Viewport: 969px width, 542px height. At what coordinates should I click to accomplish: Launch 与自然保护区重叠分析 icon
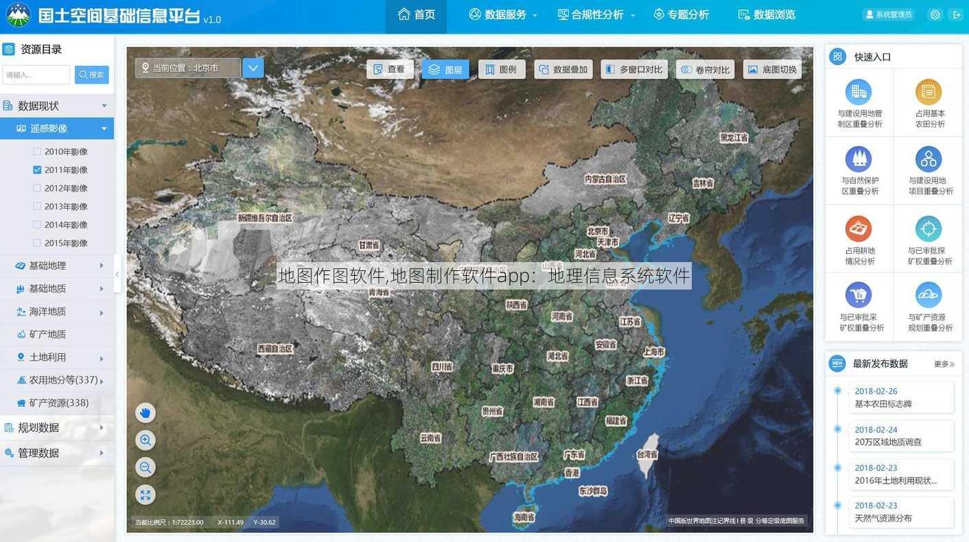[x=858, y=159]
